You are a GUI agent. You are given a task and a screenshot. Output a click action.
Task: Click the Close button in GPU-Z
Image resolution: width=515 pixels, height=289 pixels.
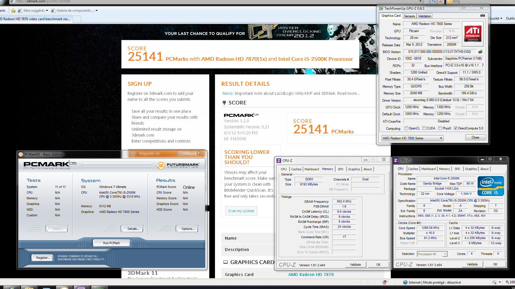(475, 137)
